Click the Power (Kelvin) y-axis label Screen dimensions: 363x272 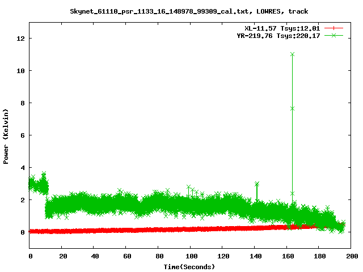pyautogui.click(x=6, y=135)
